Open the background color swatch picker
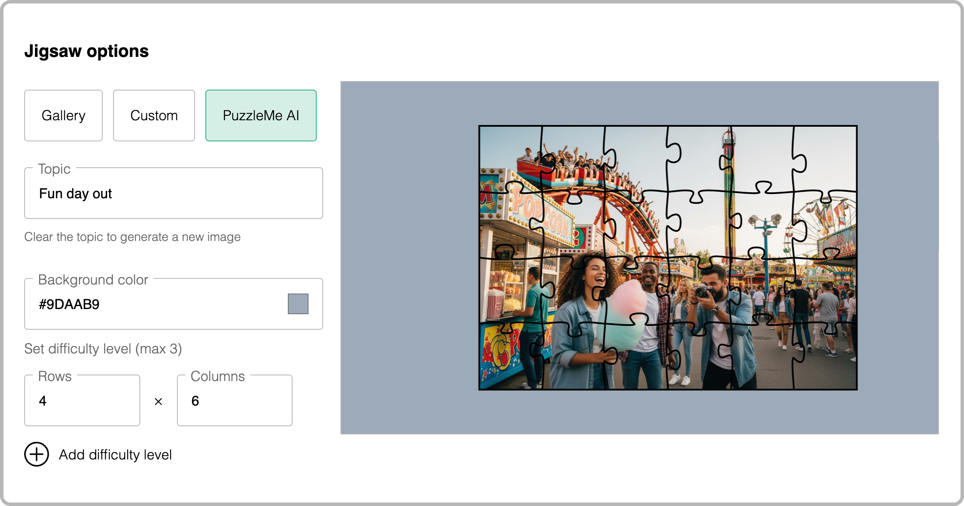Screen dimensions: 964x506 (298, 304)
